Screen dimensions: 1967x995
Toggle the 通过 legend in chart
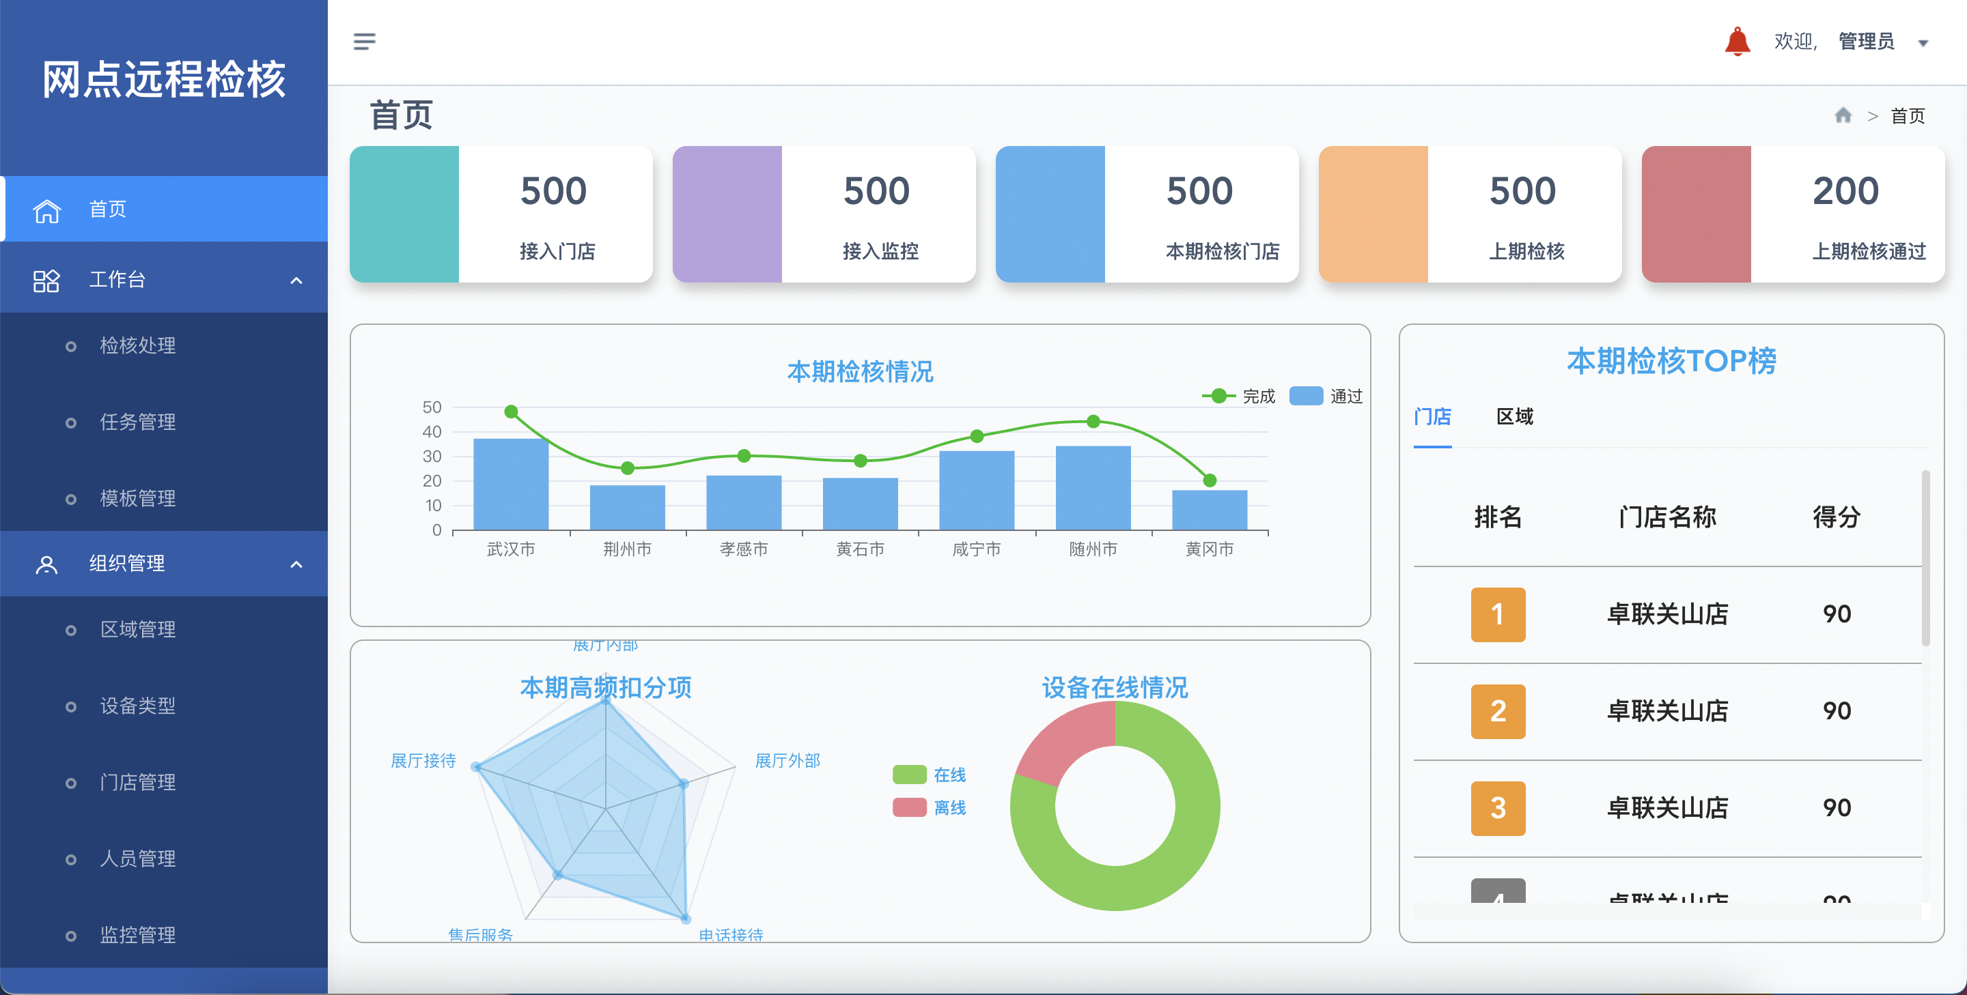[1326, 396]
